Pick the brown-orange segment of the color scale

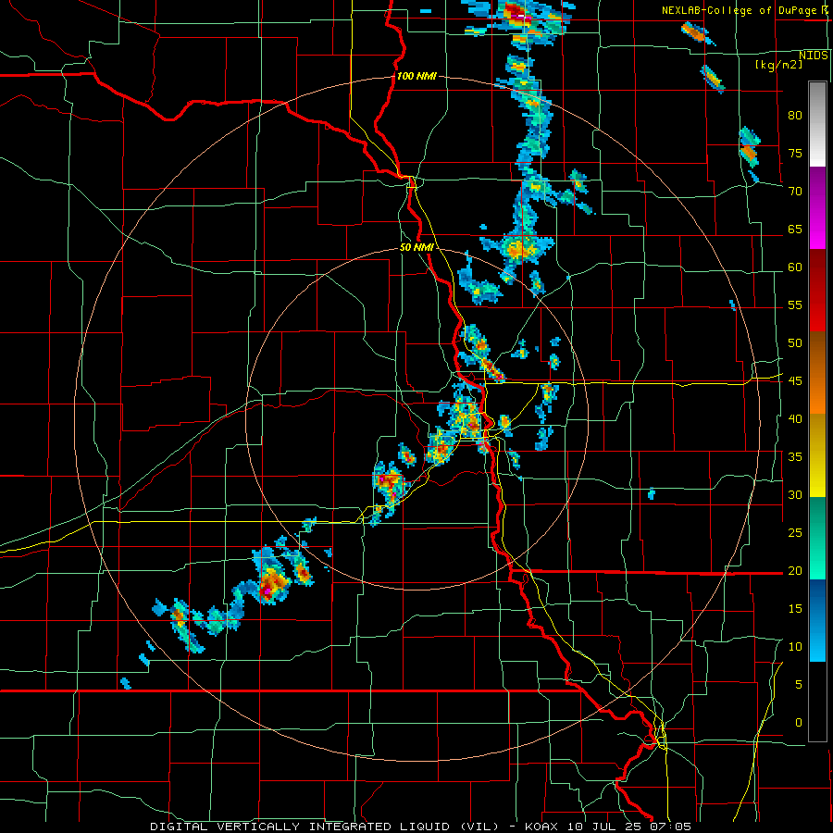tap(817, 373)
